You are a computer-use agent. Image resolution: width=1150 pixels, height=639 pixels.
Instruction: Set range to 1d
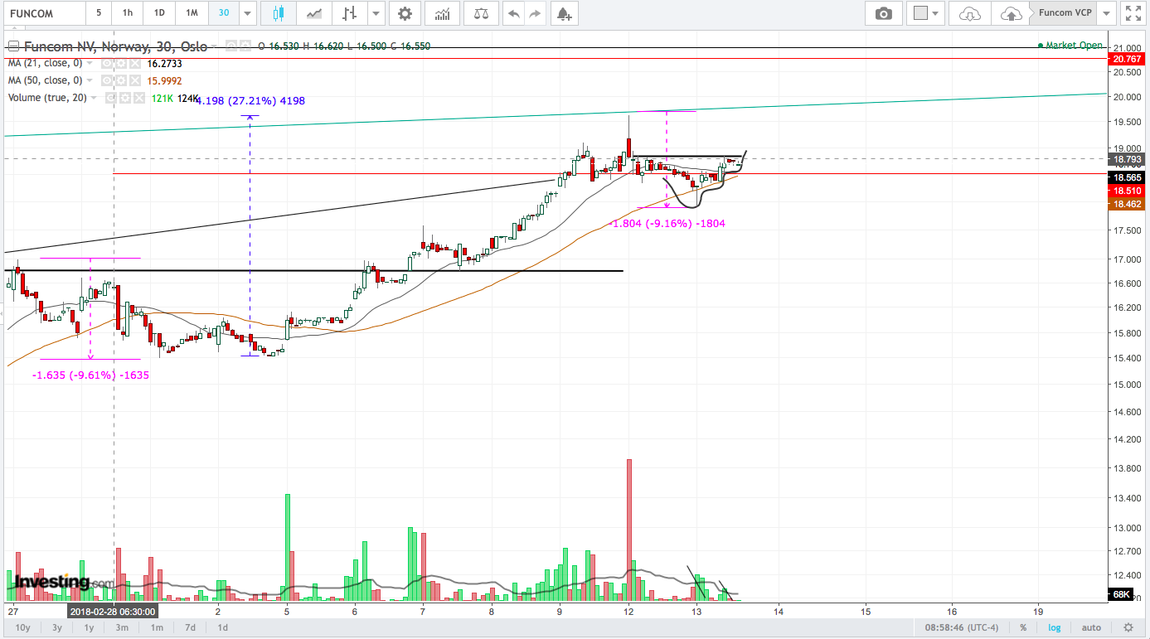222,627
